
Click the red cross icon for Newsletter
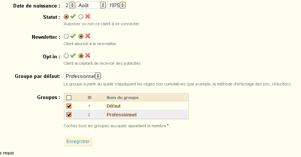(x=88, y=36)
